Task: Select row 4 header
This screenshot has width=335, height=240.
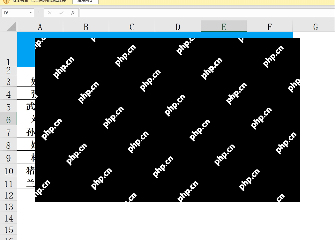Action: [8, 93]
